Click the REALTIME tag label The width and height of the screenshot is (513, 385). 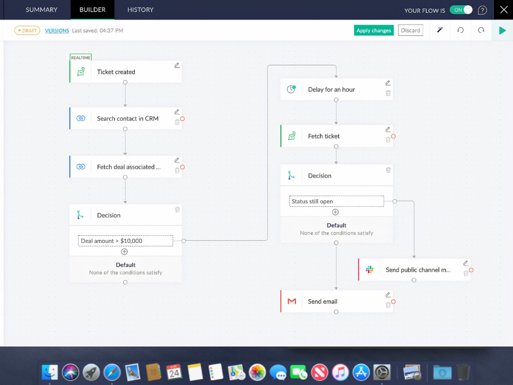81,57
